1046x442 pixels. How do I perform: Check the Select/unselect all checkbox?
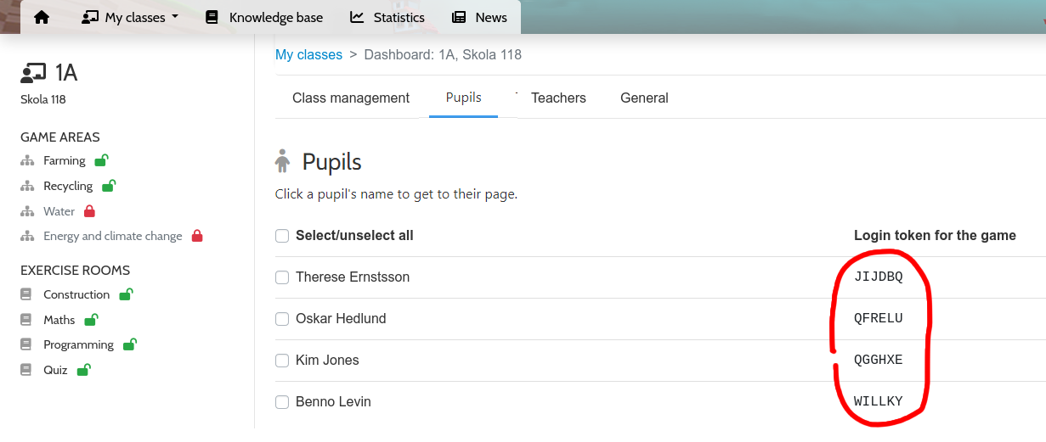pyautogui.click(x=282, y=235)
